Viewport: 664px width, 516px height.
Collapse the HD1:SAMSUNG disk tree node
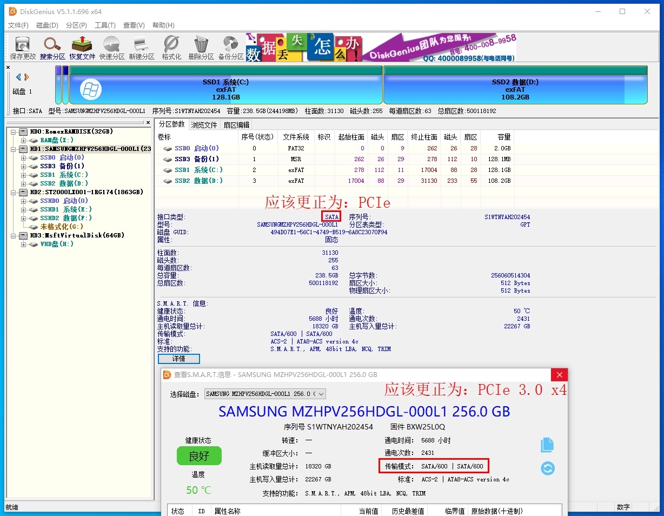14,149
